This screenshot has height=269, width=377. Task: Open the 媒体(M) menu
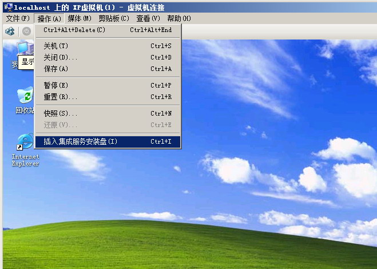(80, 18)
